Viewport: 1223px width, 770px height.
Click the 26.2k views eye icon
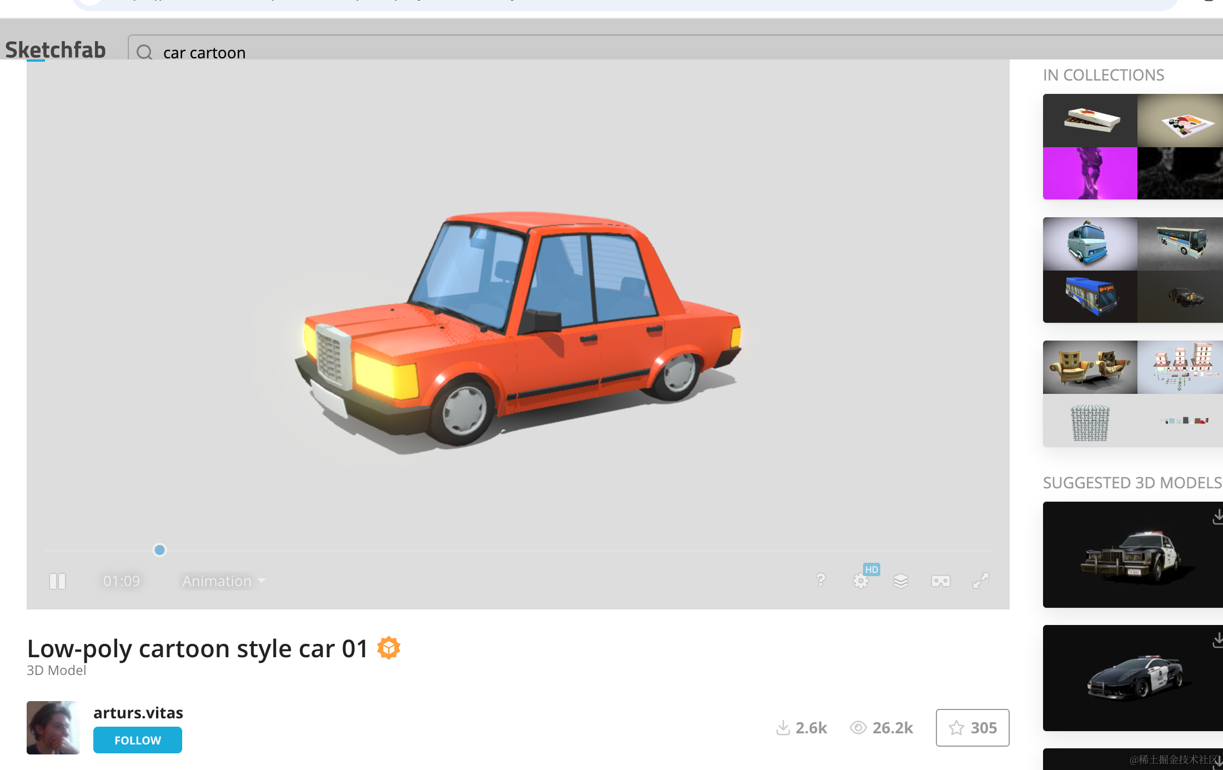point(858,728)
